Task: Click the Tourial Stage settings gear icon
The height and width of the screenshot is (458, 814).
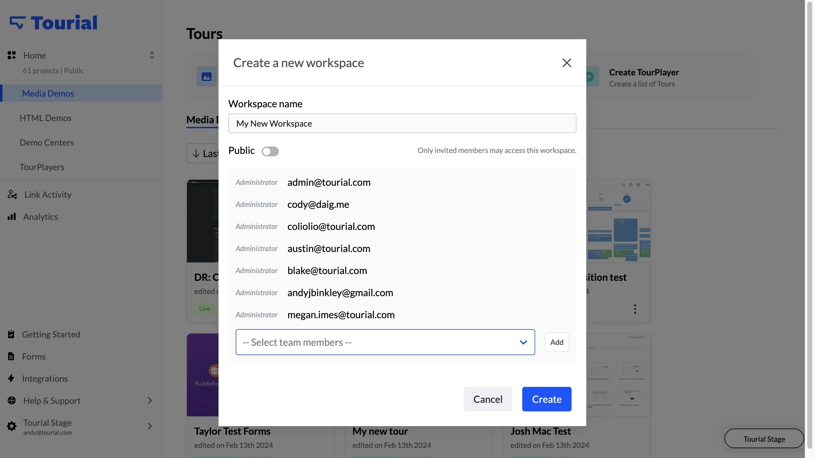Action: (x=12, y=426)
